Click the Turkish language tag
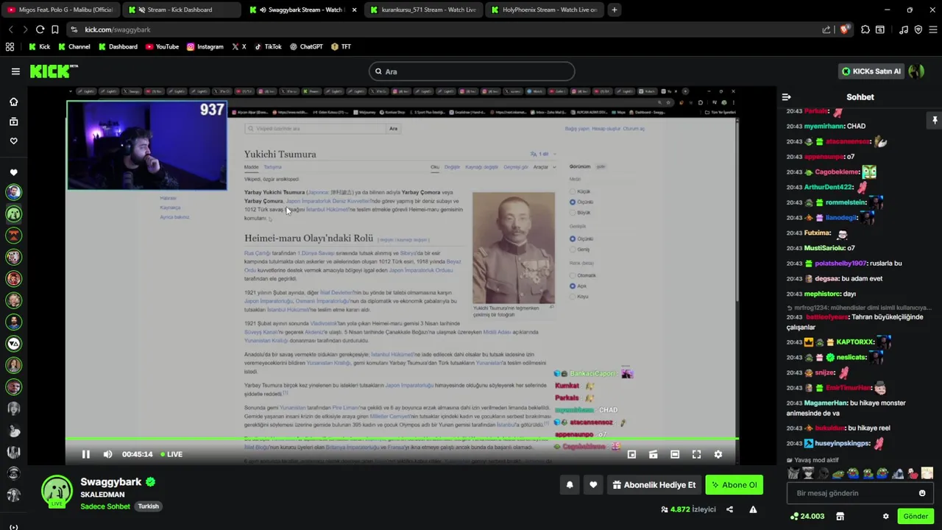The width and height of the screenshot is (942, 530). point(149,506)
